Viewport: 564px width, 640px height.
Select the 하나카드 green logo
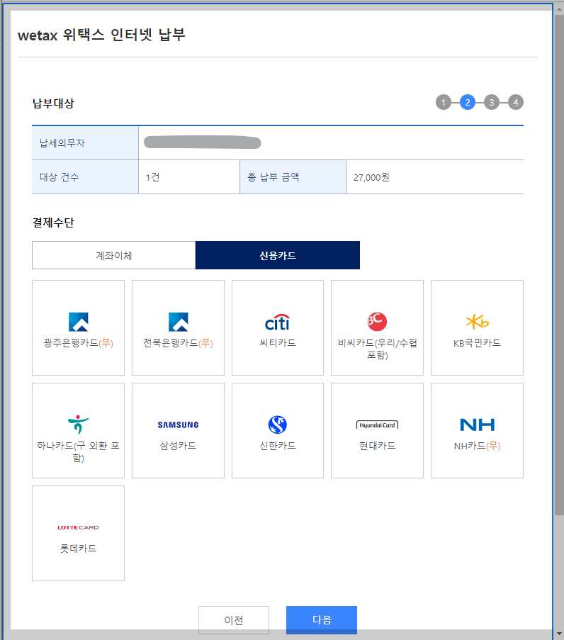pos(79,425)
